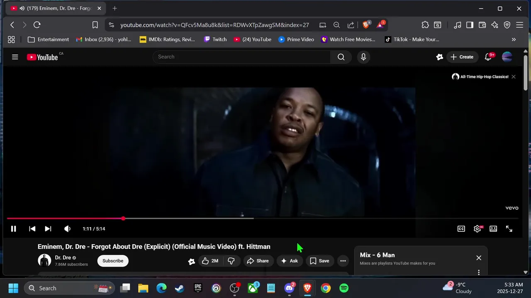Image resolution: width=531 pixels, height=298 pixels.
Task: Share this video
Action: pyautogui.click(x=258, y=261)
